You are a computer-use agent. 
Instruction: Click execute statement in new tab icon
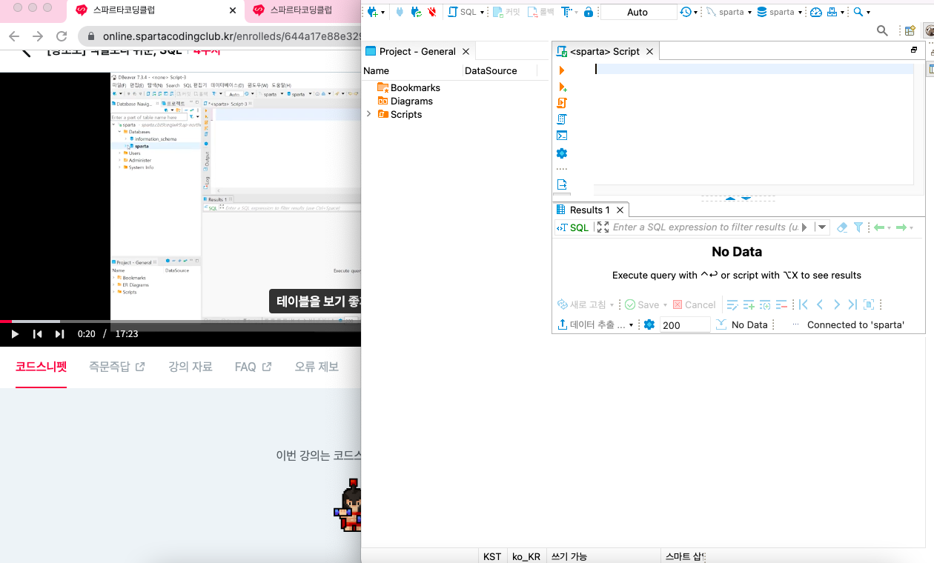click(x=562, y=87)
